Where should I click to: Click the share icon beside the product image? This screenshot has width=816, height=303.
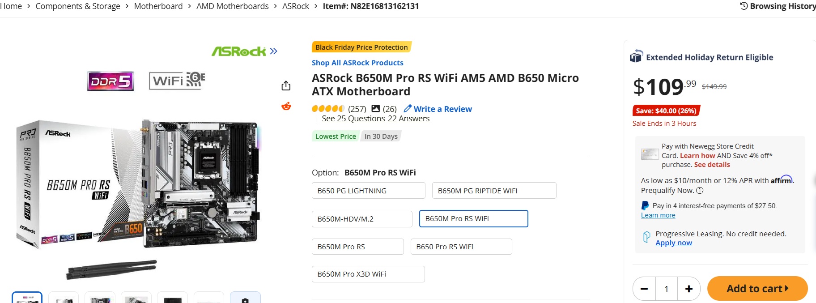[x=286, y=85]
